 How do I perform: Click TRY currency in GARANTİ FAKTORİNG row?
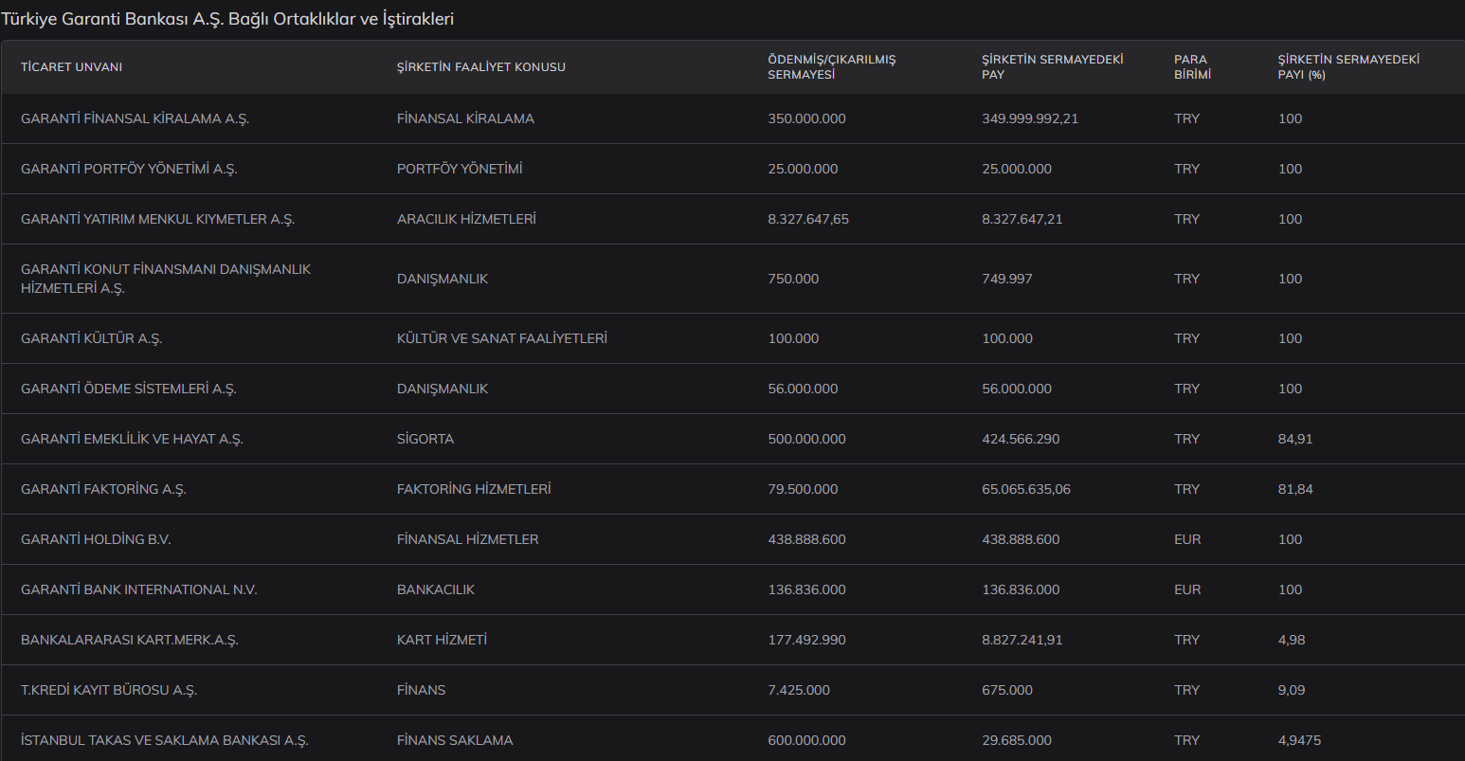1186,489
